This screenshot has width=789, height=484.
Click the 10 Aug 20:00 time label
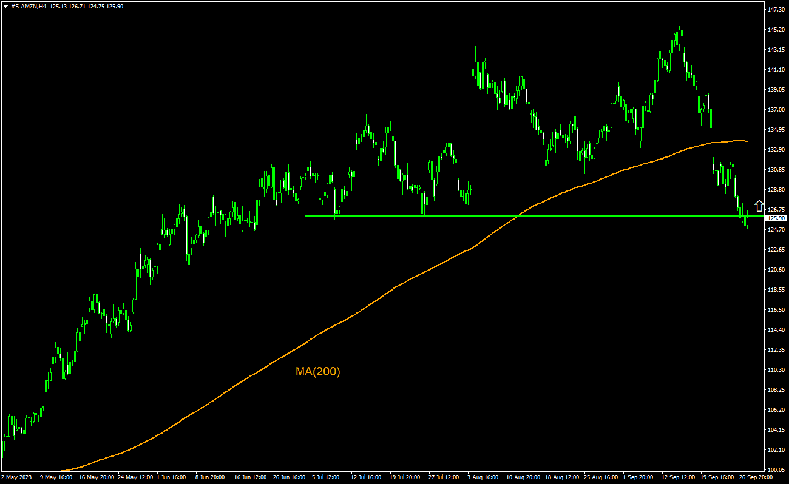click(x=524, y=477)
